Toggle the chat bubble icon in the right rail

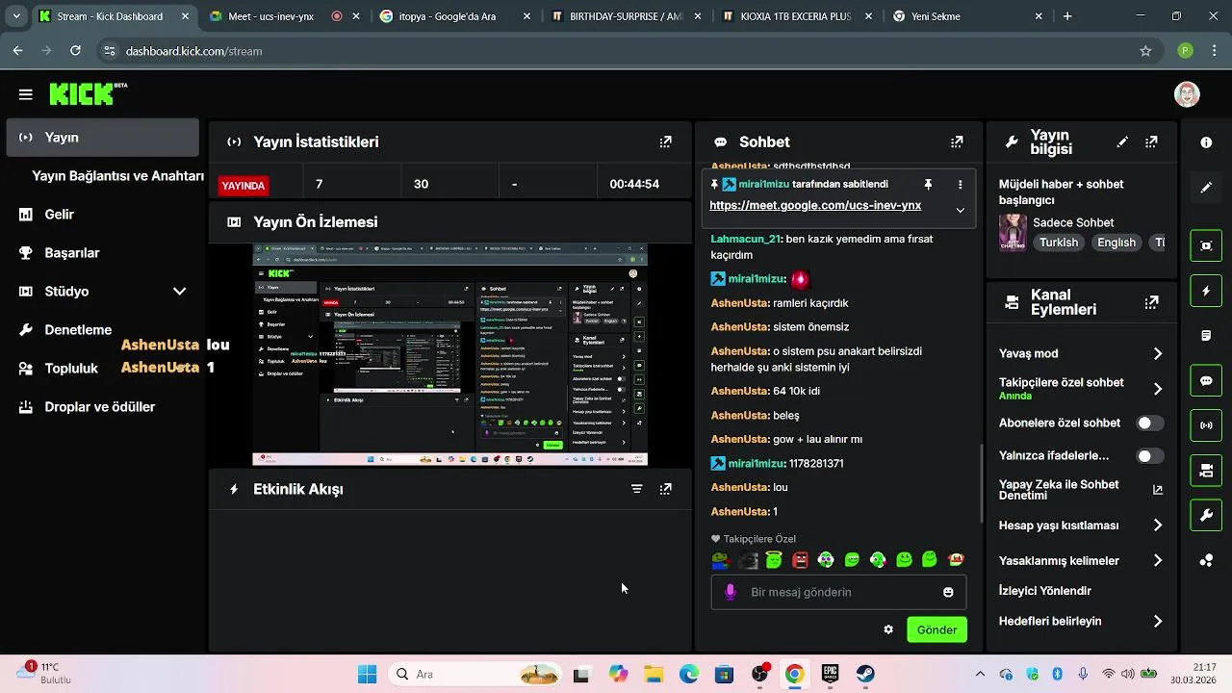click(1206, 380)
